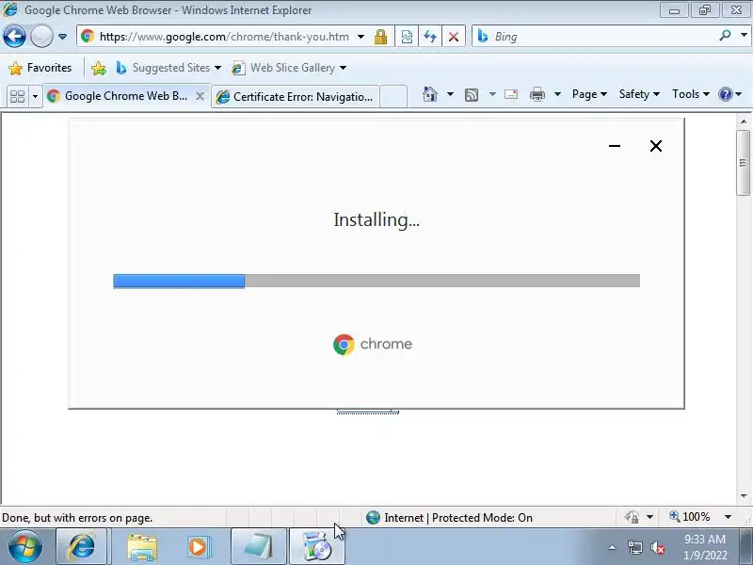Expand the Home button dropdown arrow
Viewport: 753px width, 565px height.
pos(450,94)
